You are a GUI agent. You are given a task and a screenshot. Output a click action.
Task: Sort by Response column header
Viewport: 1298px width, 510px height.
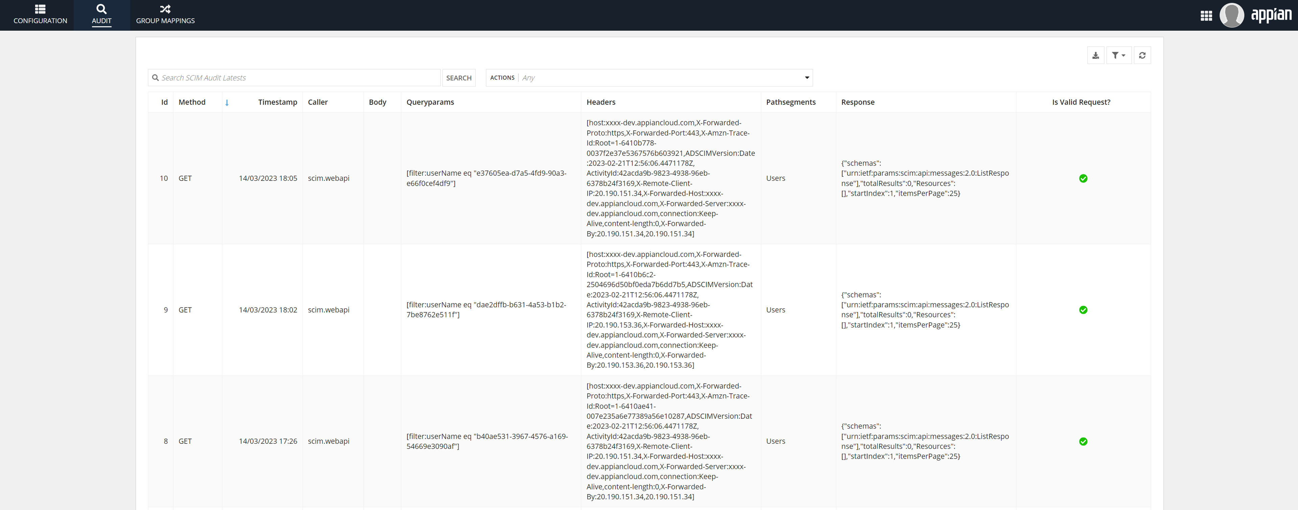[x=858, y=102]
